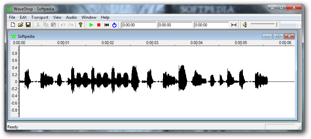Screen dimensions: 311x139
Task: Mute audio with the speaker icon
Action: coord(245,25)
